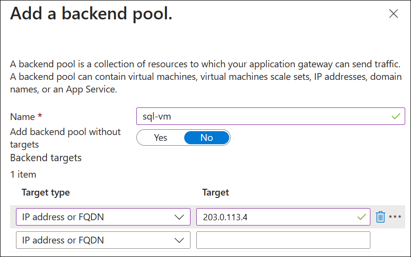Click the Target column header
The width and height of the screenshot is (411, 257).
216,193
